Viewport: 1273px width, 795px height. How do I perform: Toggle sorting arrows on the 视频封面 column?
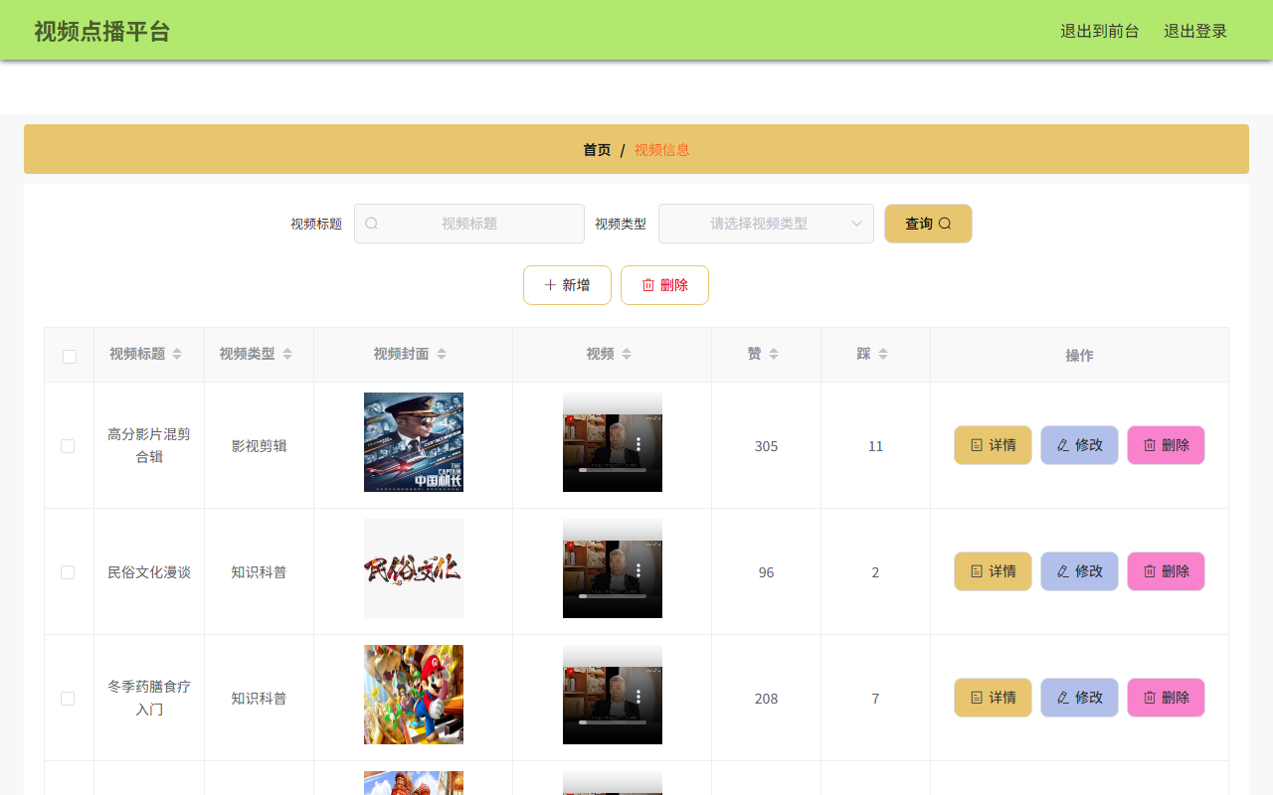point(442,355)
